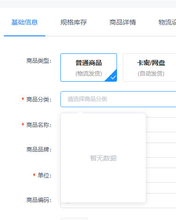This screenshot has height=220, width=176.
Task: Switch to the 基础信息 tab
Action: (x=25, y=22)
